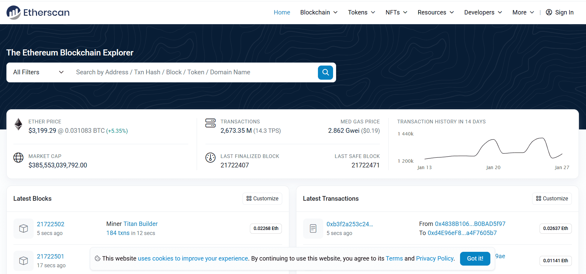This screenshot has width=586, height=274.
Task: Open recipient address 0xd4E96eF8...a4F7605b7
Action: (x=462, y=233)
